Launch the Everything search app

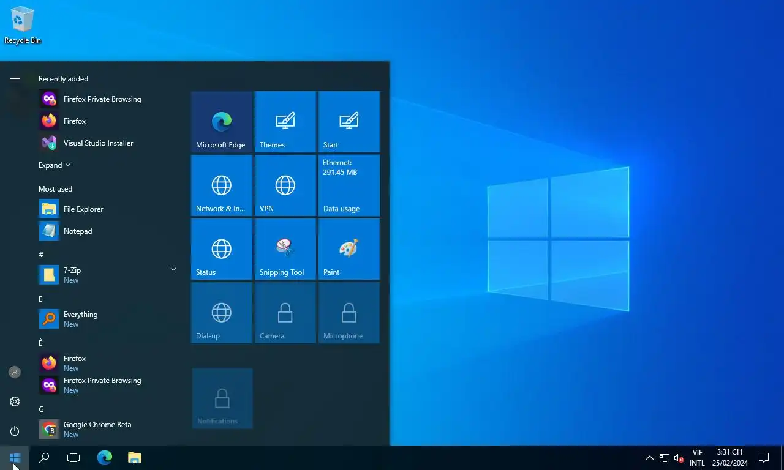point(109,319)
